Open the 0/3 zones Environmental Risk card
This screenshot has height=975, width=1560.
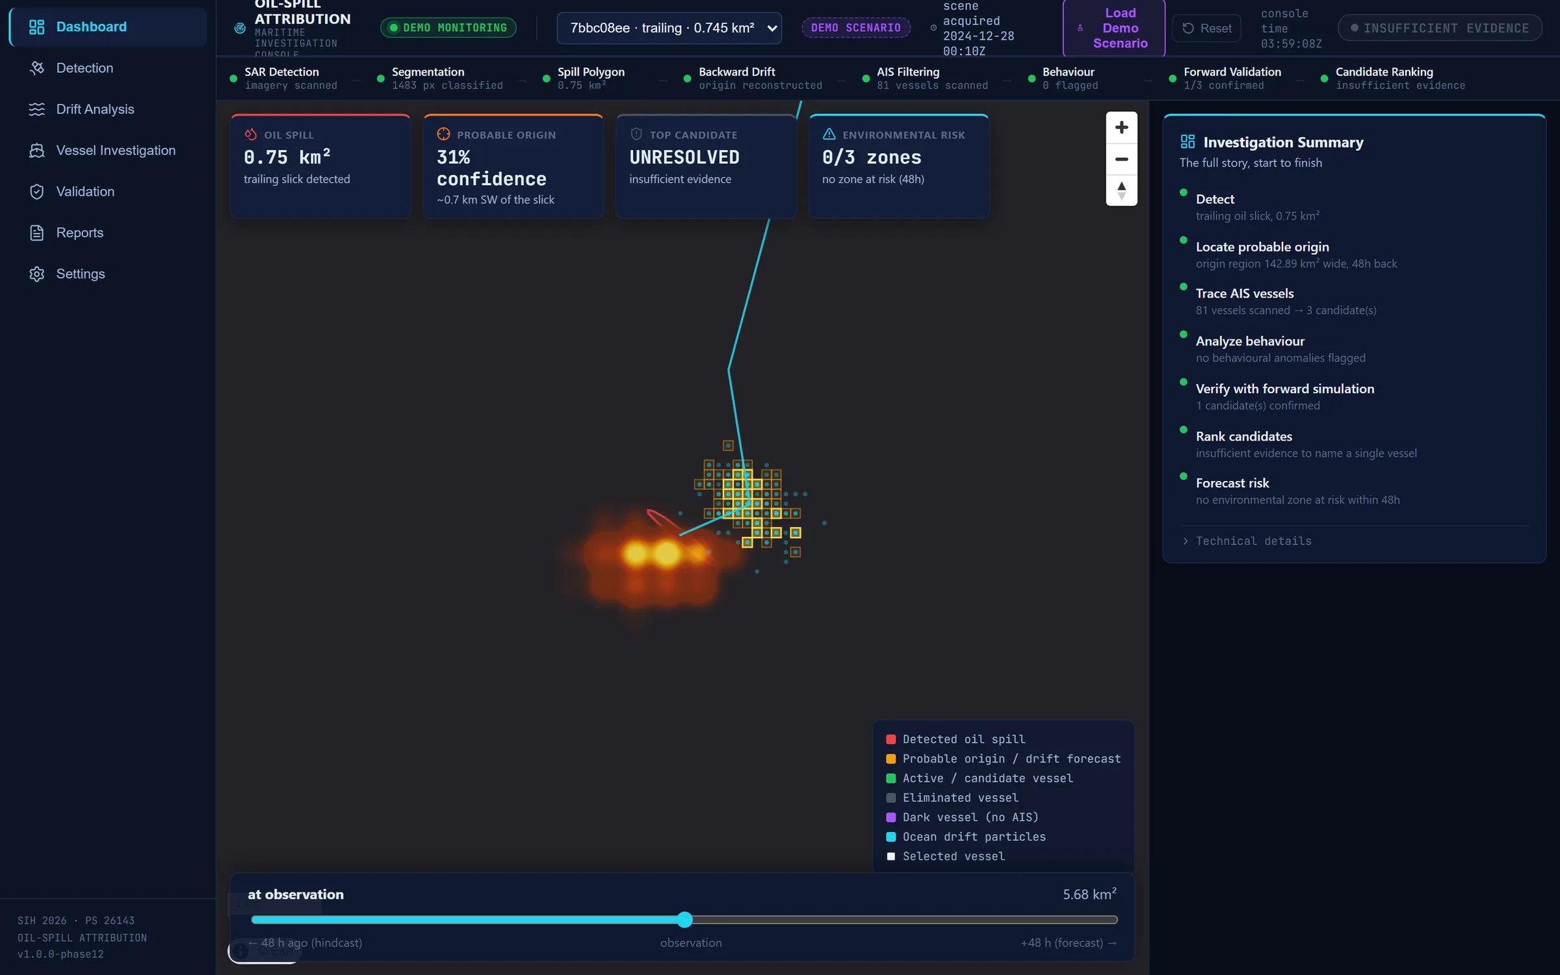coord(899,166)
